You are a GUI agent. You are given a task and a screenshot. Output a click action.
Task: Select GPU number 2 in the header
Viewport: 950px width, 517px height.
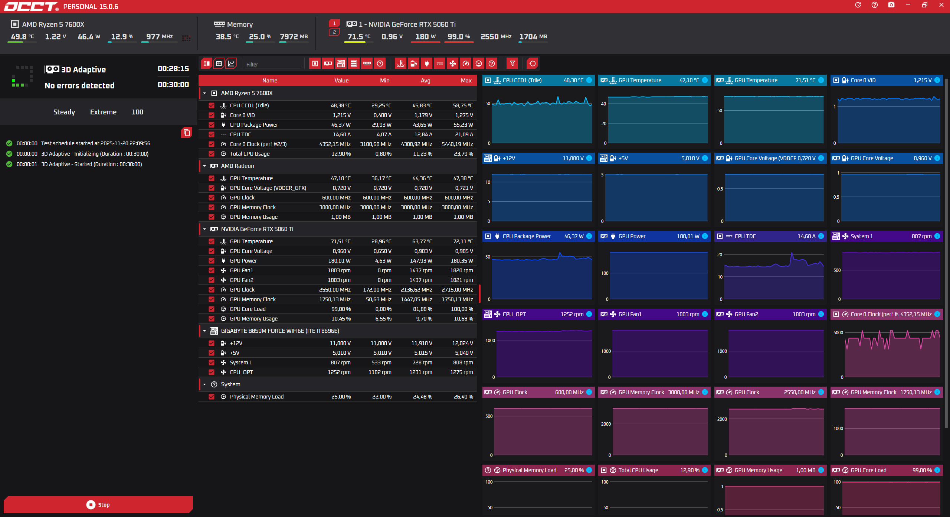[x=334, y=32]
